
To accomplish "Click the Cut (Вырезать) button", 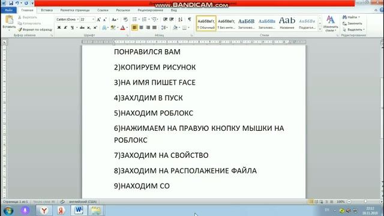I will [28, 17].
